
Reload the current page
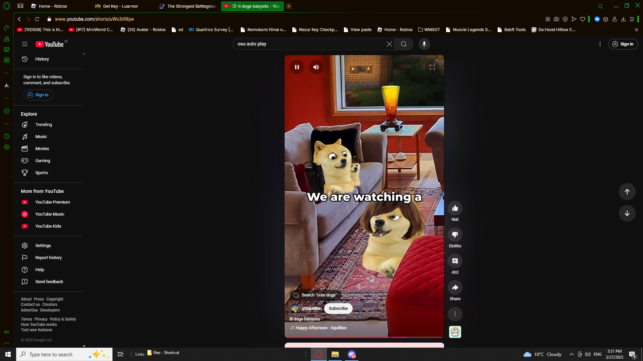[x=37, y=19]
